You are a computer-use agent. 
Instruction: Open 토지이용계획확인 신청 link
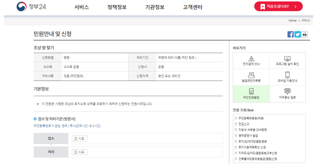252,147
